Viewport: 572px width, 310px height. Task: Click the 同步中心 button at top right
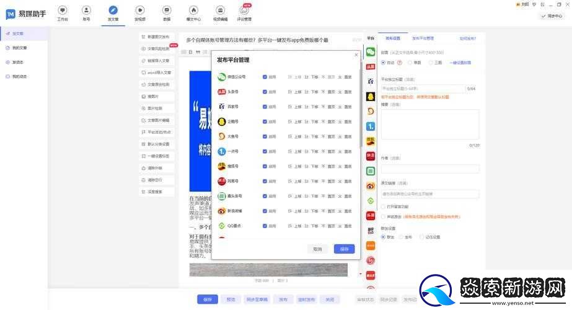[552, 16]
